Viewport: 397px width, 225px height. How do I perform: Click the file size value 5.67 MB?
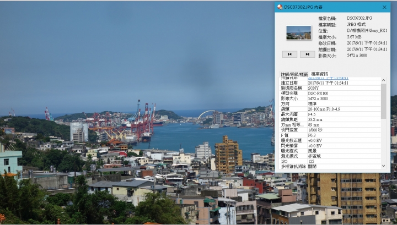click(x=354, y=37)
